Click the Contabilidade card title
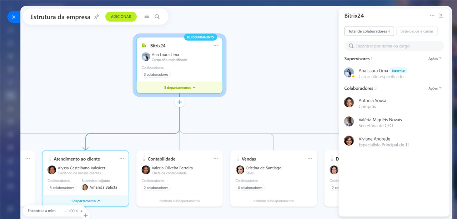Viewport: 457px width, 219px height. click(162, 159)
